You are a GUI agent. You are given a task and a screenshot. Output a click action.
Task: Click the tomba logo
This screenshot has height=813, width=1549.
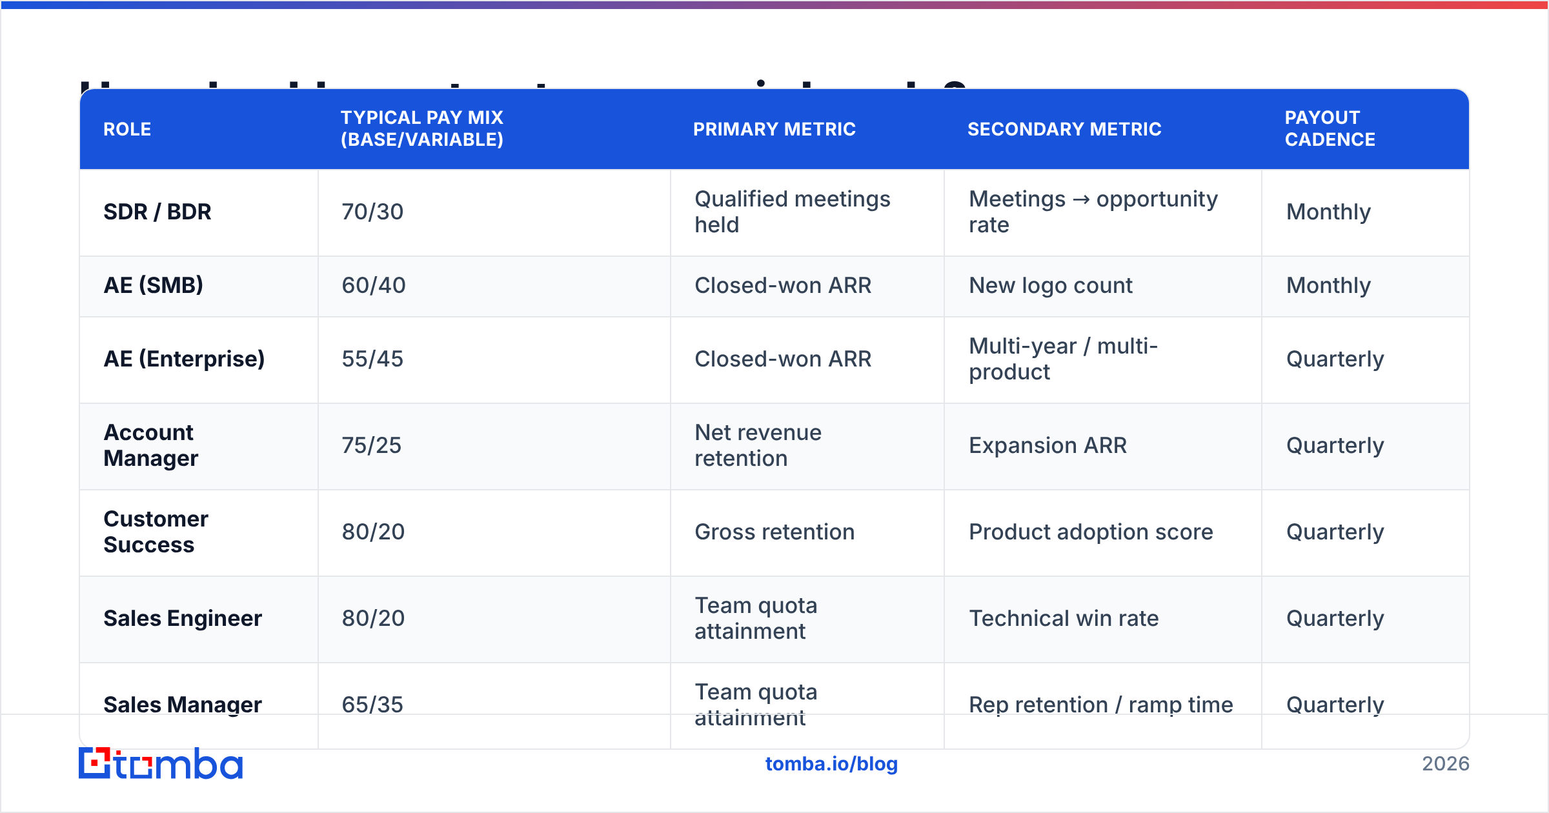click(161, 764)
